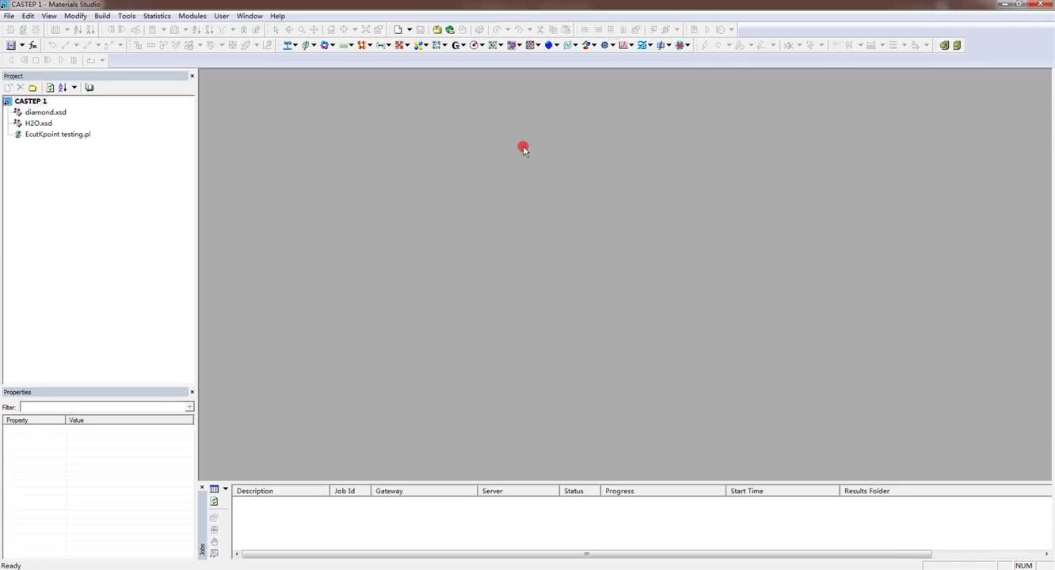Click the Job Id column header
1055x570 pixels.
(350, 491)
